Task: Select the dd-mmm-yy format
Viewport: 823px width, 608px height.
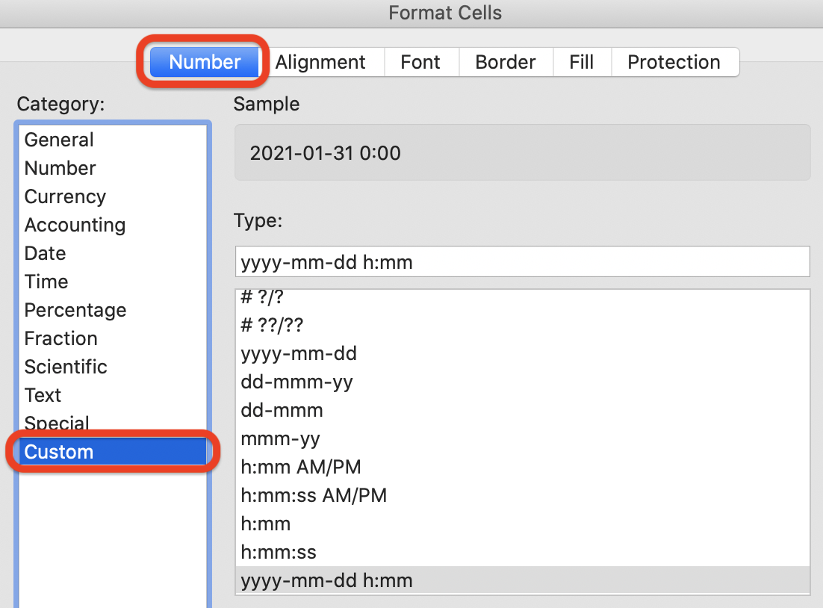Action: coord(296,382)
